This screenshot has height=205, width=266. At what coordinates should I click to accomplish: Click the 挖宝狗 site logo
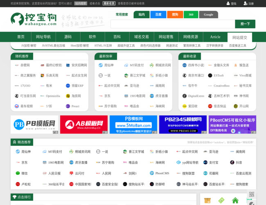pyautogui.click(x=34, y=19)
